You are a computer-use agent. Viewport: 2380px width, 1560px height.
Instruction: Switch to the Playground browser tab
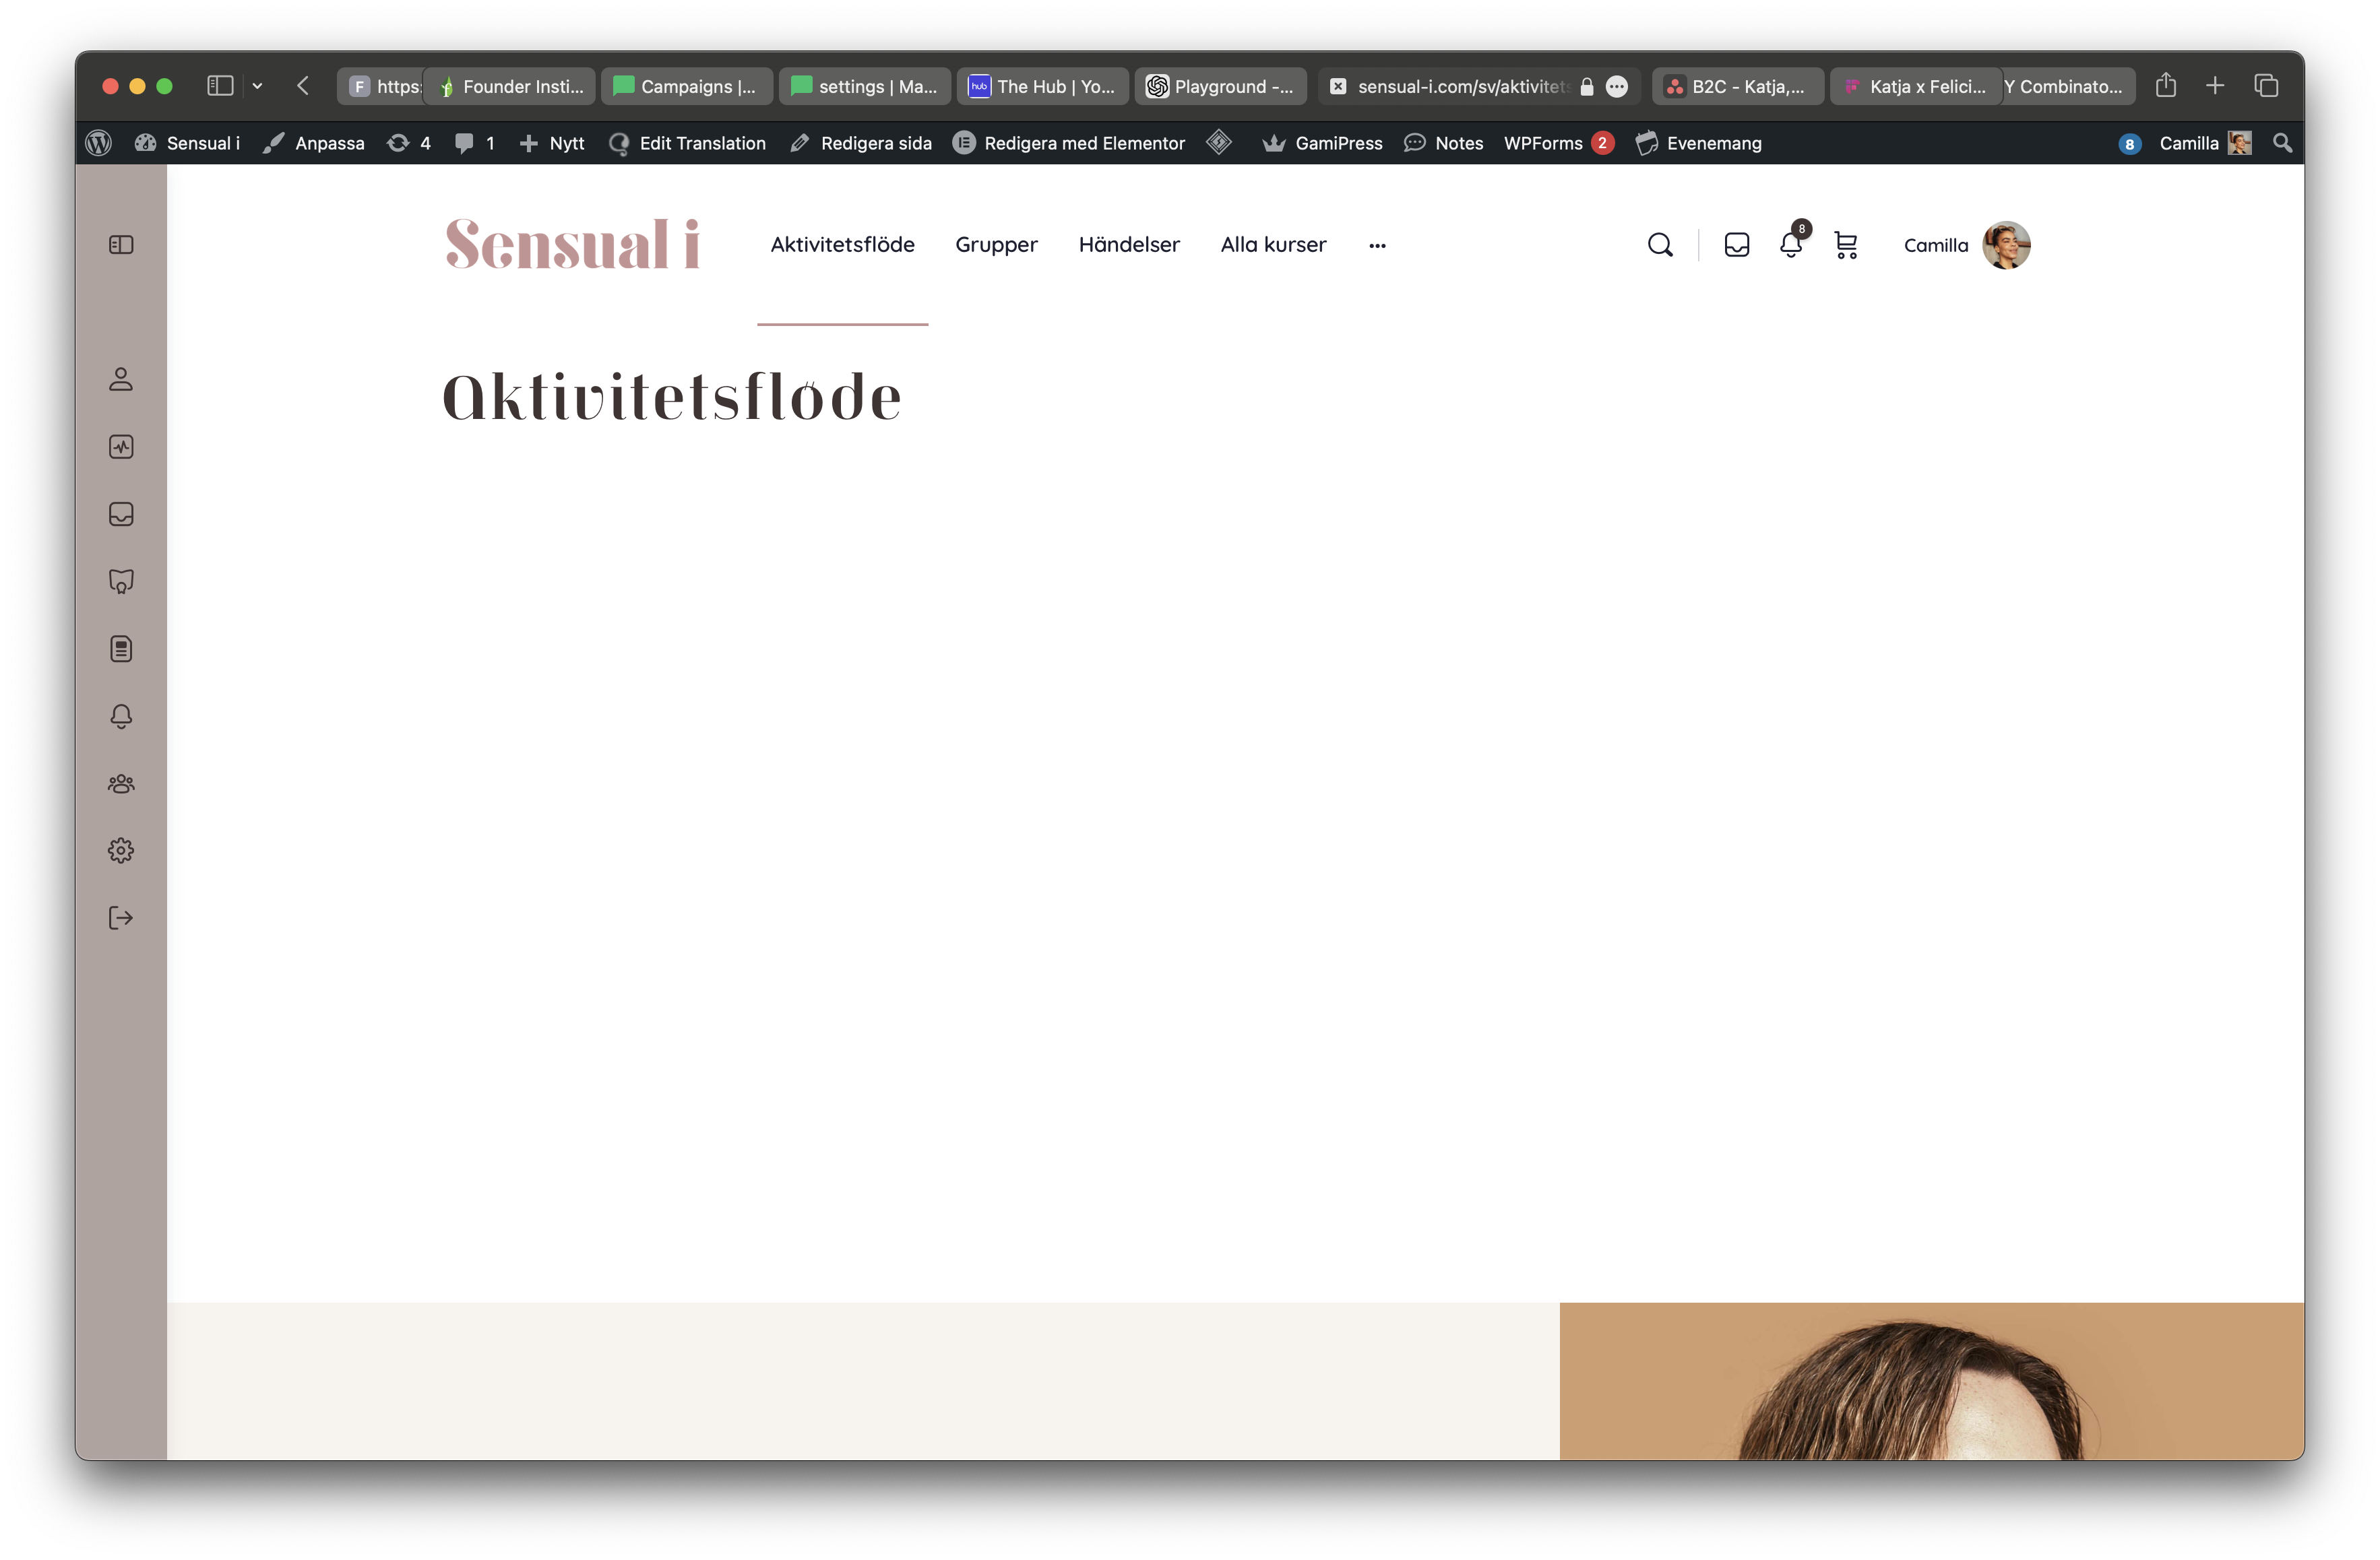tap(1220, 86)
